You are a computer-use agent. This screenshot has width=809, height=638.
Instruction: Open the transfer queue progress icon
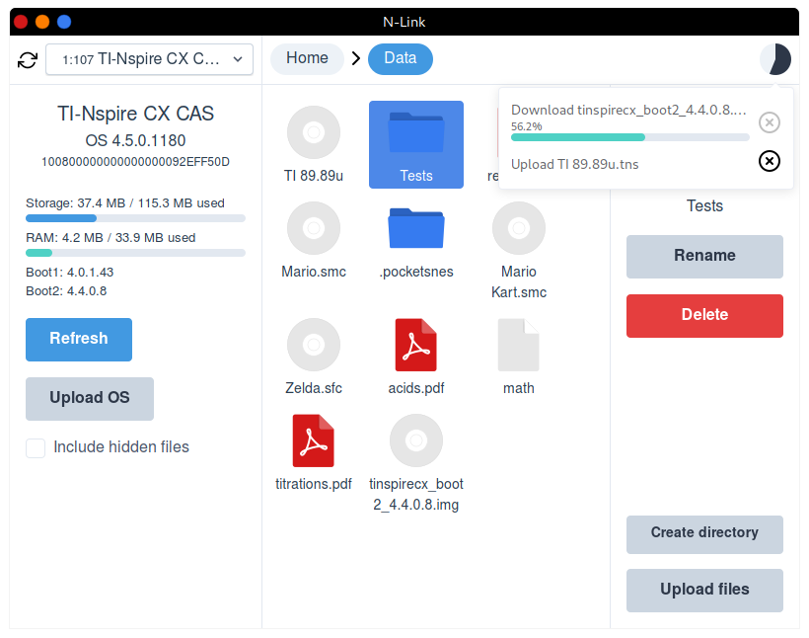[774, 59]
